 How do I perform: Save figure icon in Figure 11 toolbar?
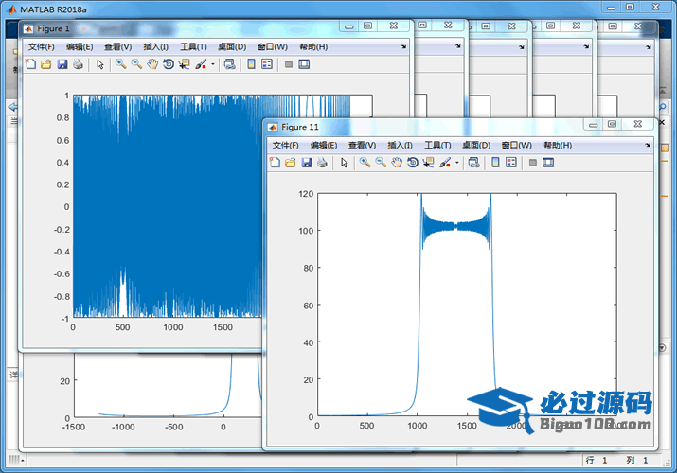pos(307,163)
